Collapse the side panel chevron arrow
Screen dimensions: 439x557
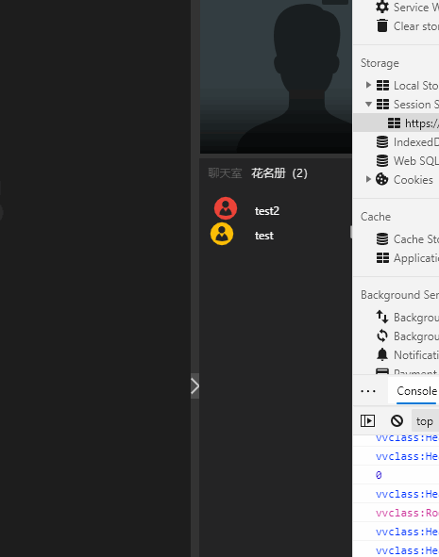tap(194, 386)
